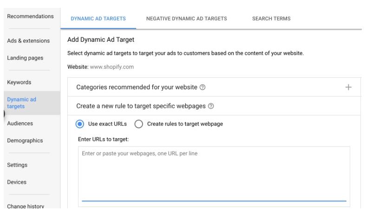This screenshot has height=220, width=372.
Task: Click help icon beside Create a new rule
Action: [211, 106]
